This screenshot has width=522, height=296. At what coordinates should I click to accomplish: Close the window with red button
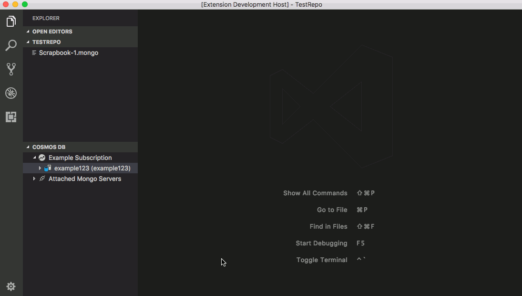point(6,4)
